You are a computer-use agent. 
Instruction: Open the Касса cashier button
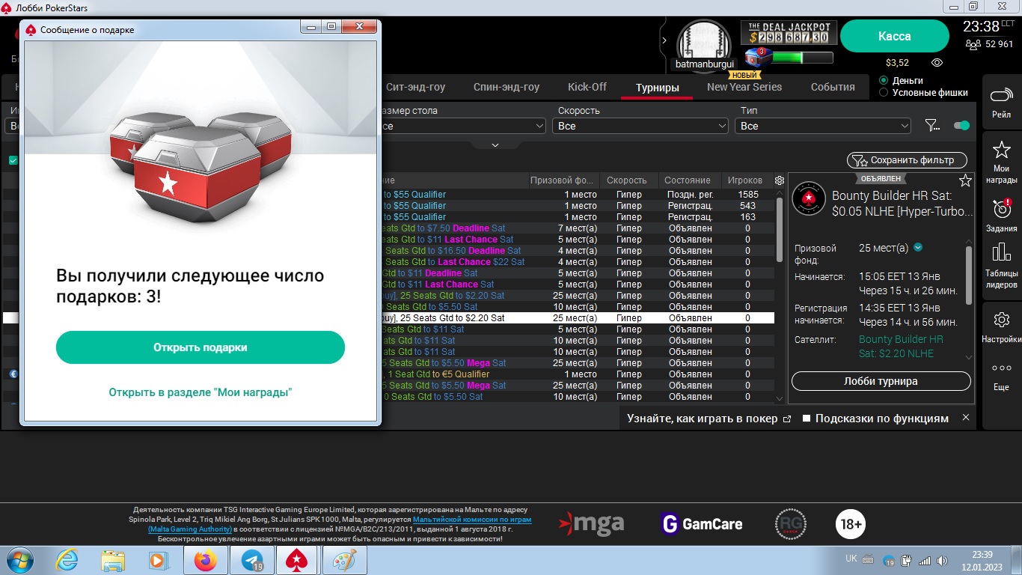coord(894,36)
